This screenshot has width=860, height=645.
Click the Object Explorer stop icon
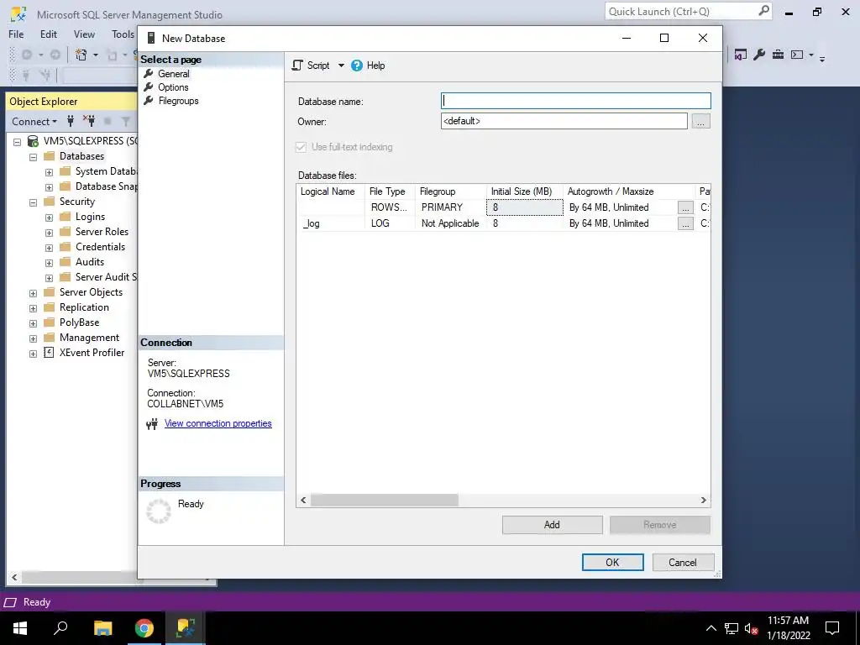[x=107, y=121]
